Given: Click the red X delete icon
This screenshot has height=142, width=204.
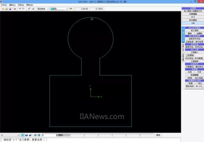Looking at the screenshot, I should (15, 9).
